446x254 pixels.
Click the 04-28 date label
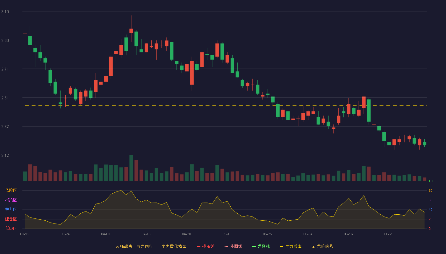(x=186, y=234)
